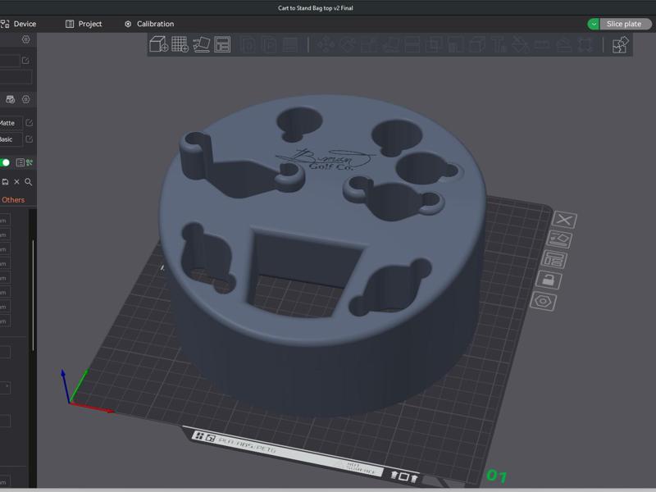Select the Others settings tab
Image resolution: width=656 pixels, height=492 pixels.
(x=13, y=200)
